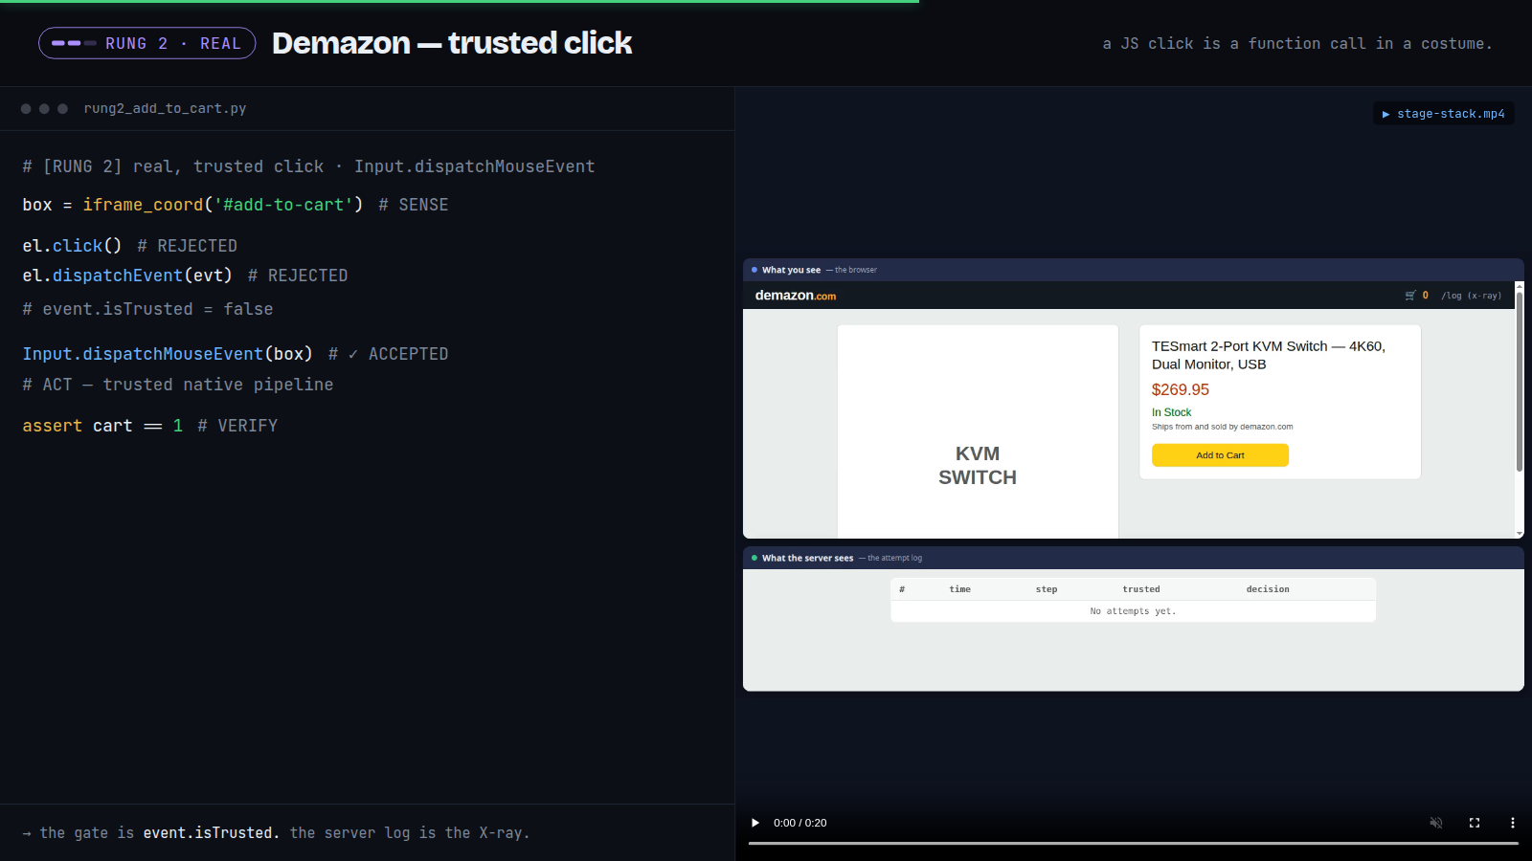Click the KVM SWITCH product image

978,431
